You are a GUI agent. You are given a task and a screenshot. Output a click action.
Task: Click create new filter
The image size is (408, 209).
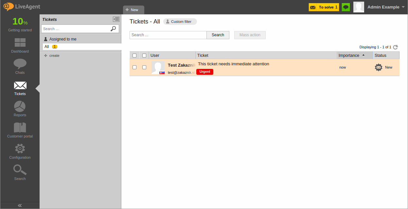52,56
